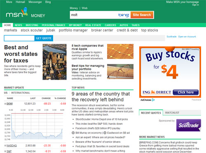Go to the markets submenu
Image resolution: width=206 pixels, height=153 pixels.
11,30
